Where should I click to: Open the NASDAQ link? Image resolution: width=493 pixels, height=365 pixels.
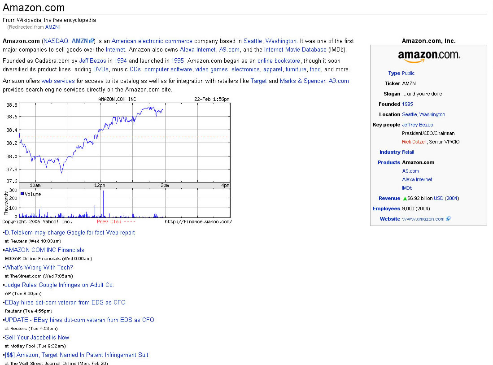click(x=56, y=41)
